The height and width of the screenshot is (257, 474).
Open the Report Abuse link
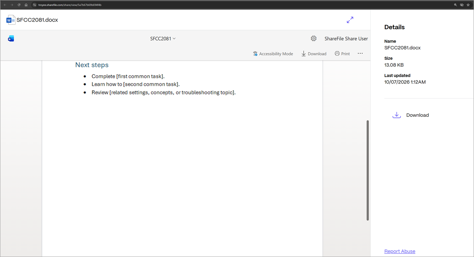(x=400, y=251)
